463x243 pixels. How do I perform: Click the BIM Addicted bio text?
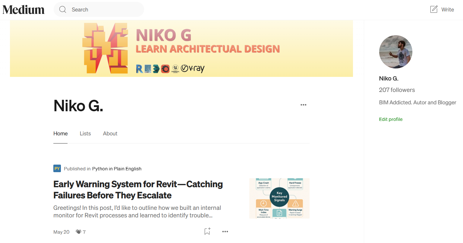(417, 103)
